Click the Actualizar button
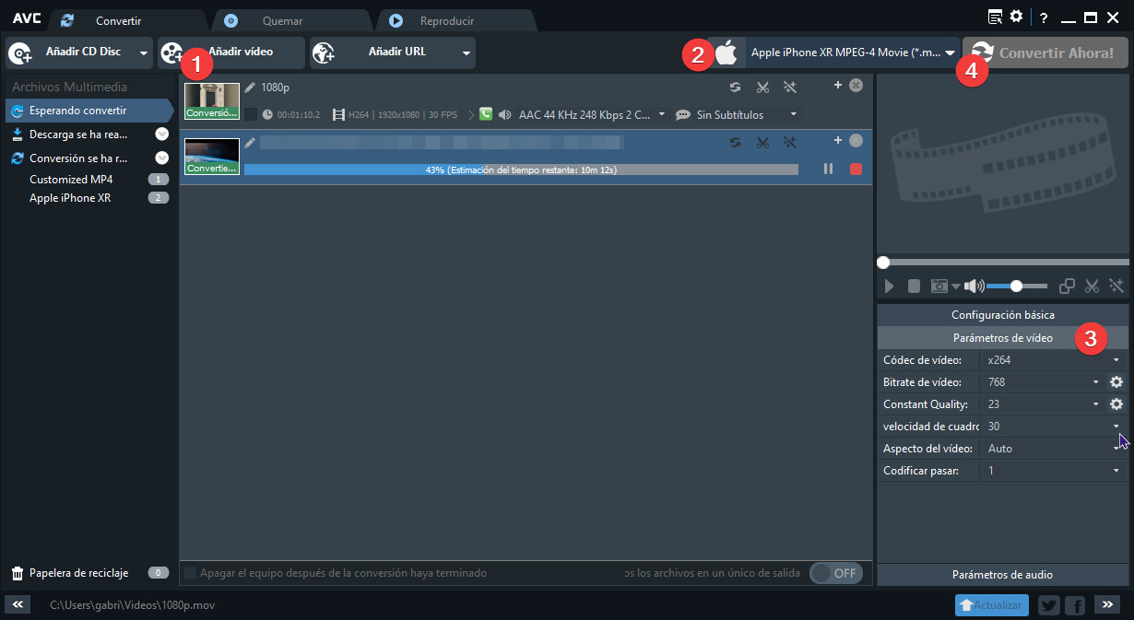The image size is (1134, 620). pyautogui.click(x=992, y=605)
